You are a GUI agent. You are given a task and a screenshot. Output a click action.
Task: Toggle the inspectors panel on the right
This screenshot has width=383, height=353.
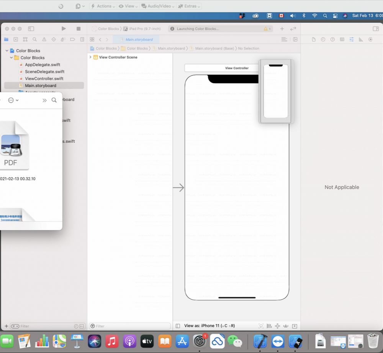coord(376,29)
